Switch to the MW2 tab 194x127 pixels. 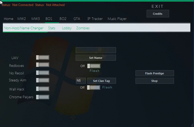tap(22, 19)
